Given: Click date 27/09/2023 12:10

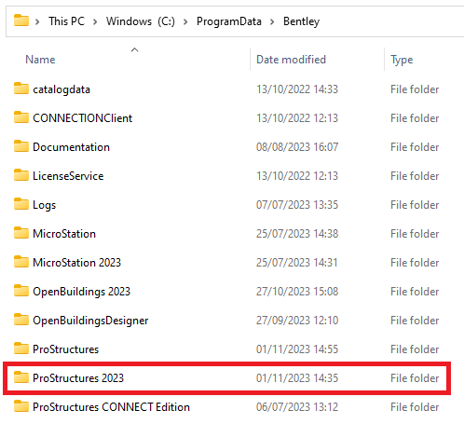Looking at the screenshot, I should tap(297, 321).
